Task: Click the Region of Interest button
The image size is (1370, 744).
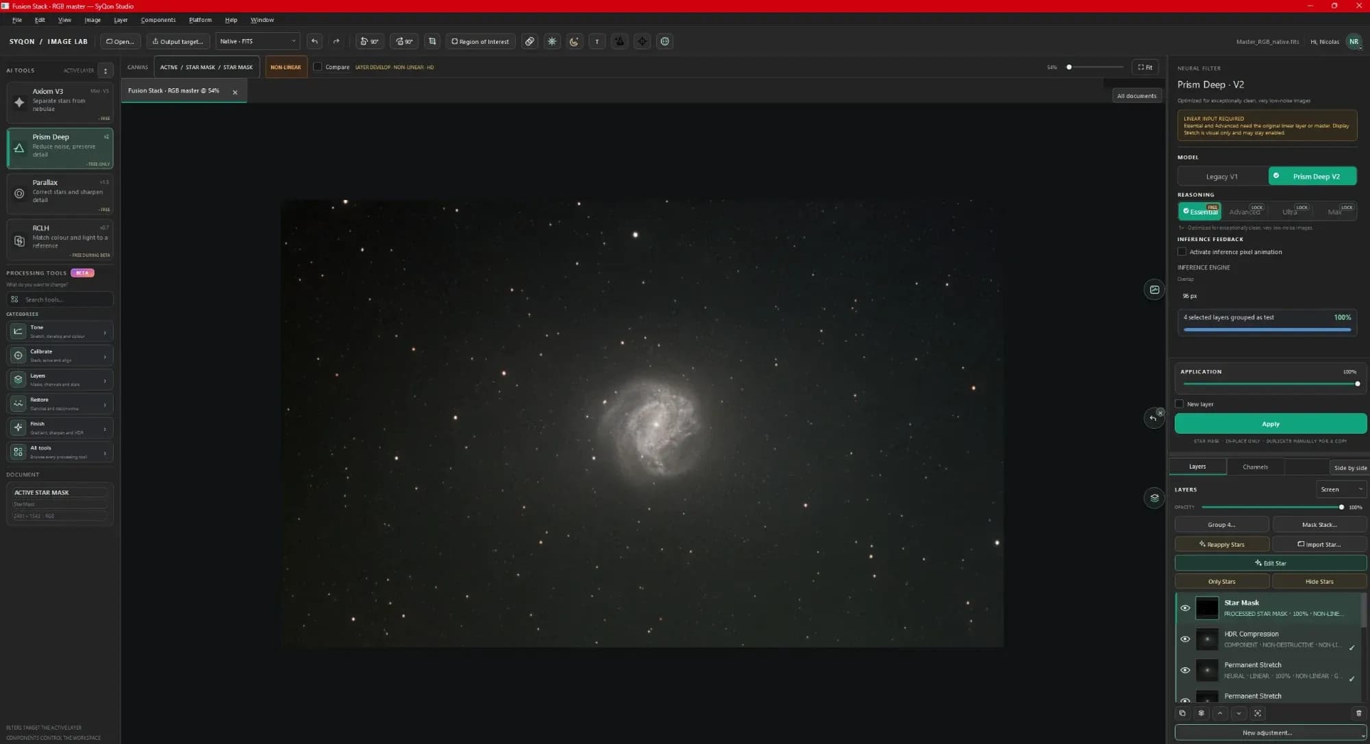Action: coord(480,41)
